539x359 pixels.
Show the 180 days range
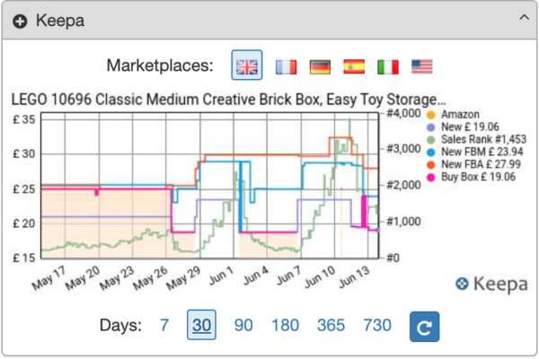pyautogui.click(x=286, y=325)
